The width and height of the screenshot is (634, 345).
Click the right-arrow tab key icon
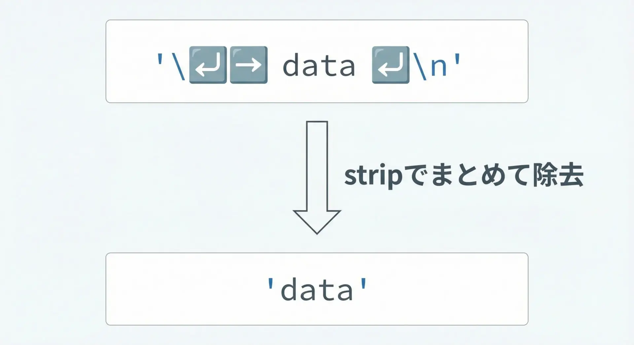(x=248, y=65)
